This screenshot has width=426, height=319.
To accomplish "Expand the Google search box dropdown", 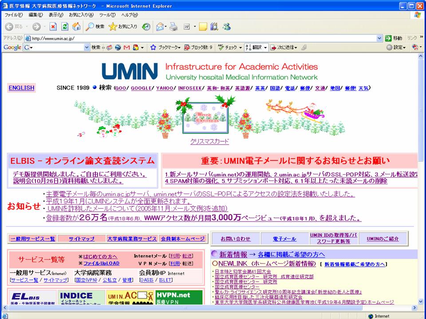I will pyautogui.click(x=87, y=47).
